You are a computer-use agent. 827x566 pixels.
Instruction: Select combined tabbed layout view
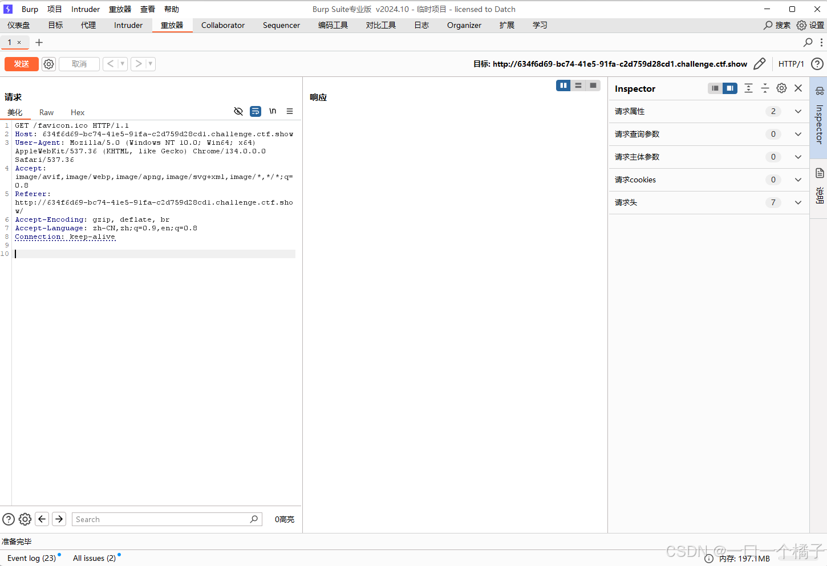tap(593, 85)
